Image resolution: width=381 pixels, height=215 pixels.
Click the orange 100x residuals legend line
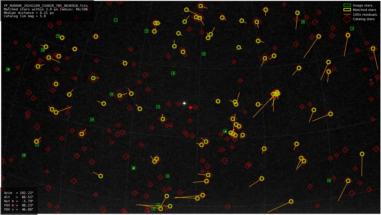(347, 15)
